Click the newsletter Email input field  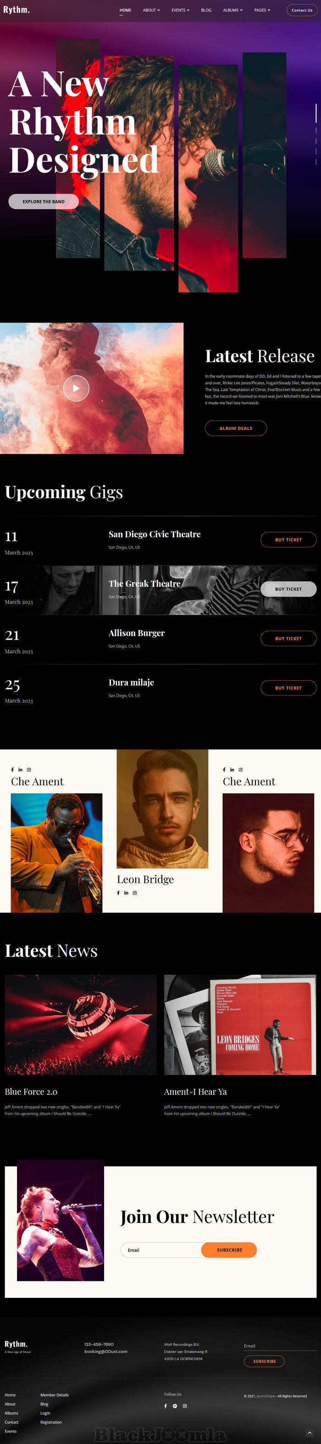click(161, 1250)
